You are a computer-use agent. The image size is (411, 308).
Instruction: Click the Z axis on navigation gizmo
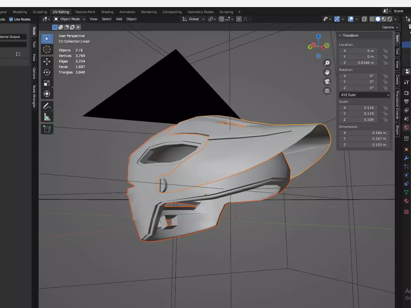point(319,36)
